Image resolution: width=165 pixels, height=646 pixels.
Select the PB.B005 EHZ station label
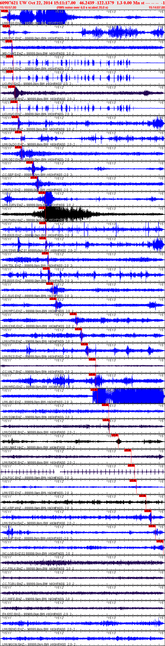pyautogui.click(x=37, y=281)
